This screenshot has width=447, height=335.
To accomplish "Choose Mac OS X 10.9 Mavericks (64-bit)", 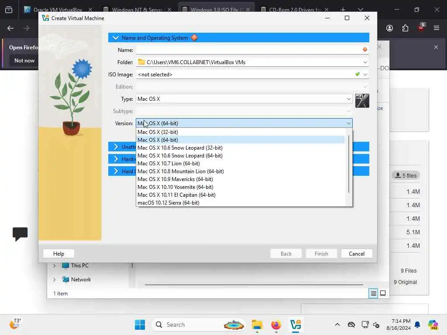I will [x=241, y=179].
